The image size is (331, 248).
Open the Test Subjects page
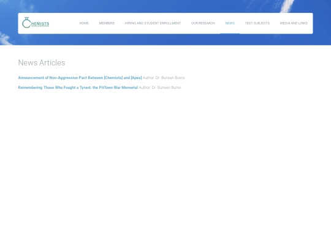pos(257,23)
